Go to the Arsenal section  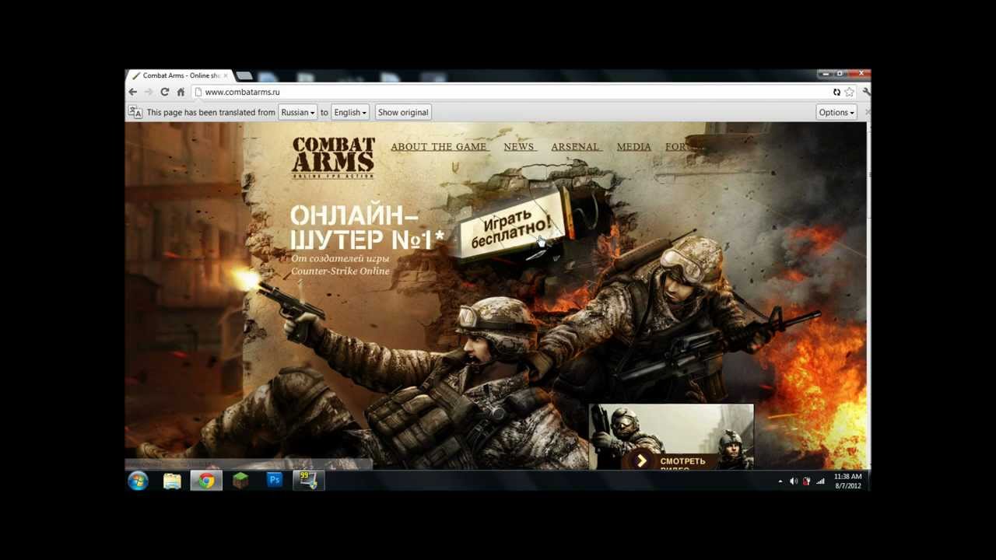coord(575,146)
